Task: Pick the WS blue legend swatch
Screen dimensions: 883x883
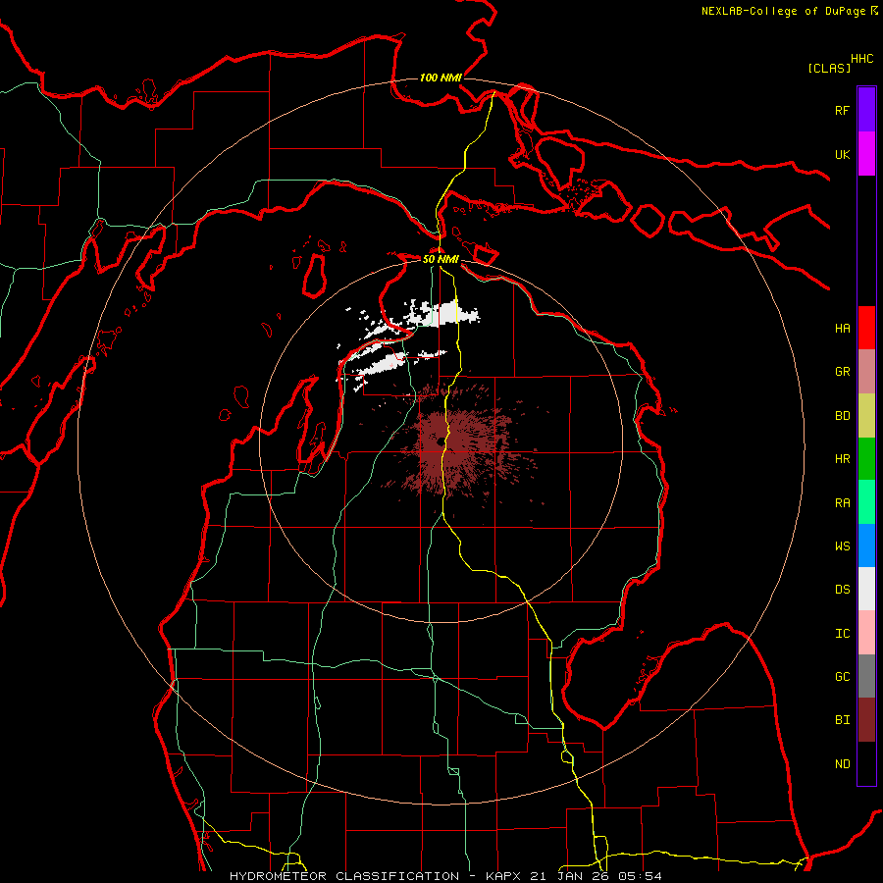Action: [x=866, y=545]
